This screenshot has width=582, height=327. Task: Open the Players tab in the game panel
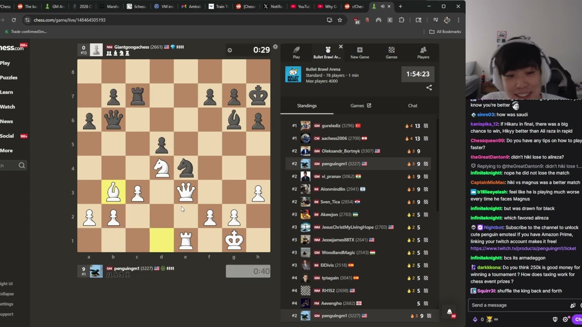tap(423, 52)
